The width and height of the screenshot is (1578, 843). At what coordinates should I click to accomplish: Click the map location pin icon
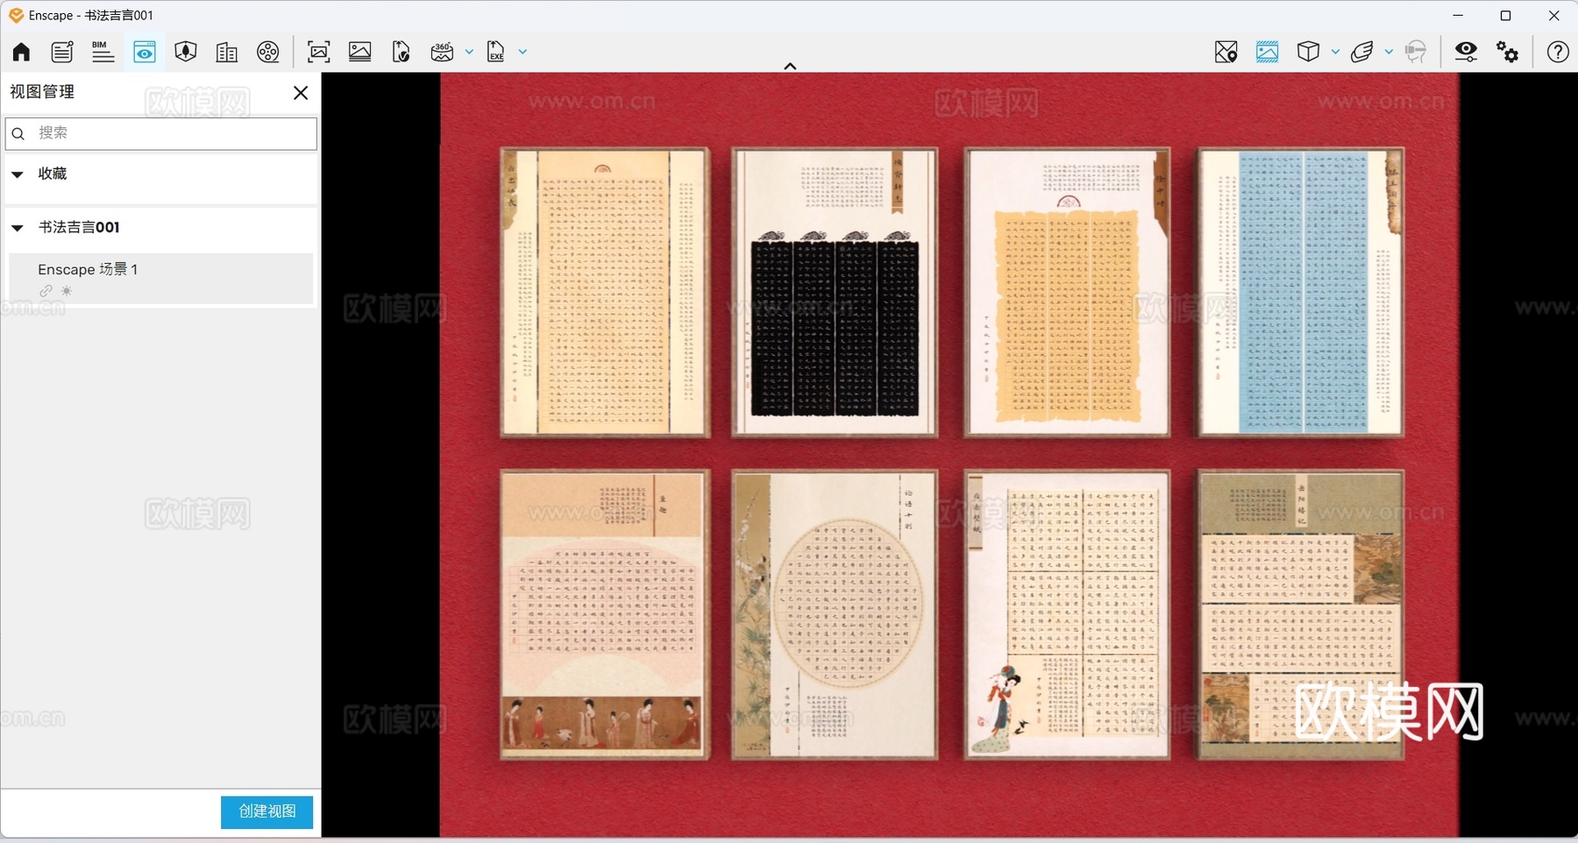[1226, 52]
